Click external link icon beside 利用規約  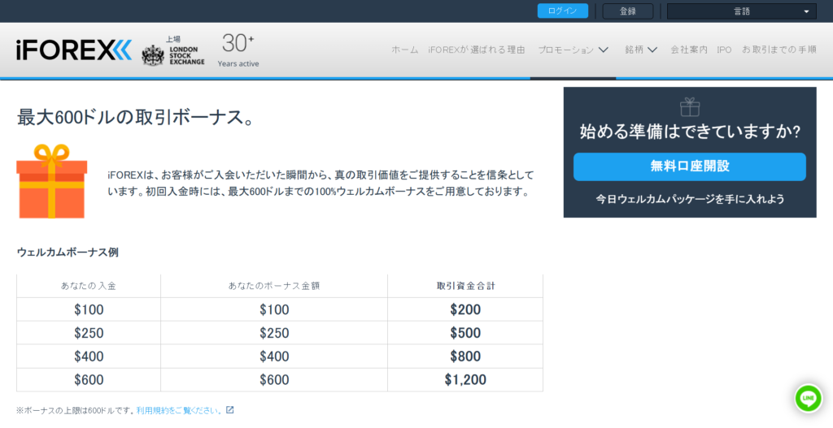coord(229,410)
